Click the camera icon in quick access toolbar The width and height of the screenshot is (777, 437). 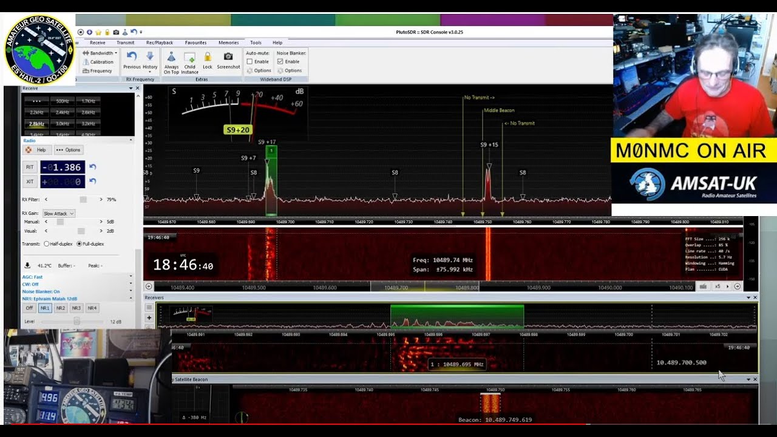(x=116, y=32)
